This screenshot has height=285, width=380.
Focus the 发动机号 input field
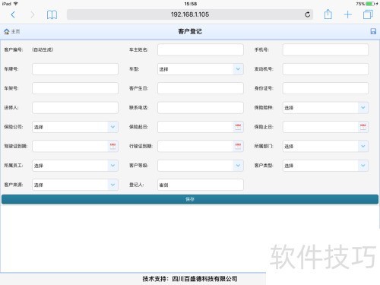pyautogui.click(x=325, y=69)
